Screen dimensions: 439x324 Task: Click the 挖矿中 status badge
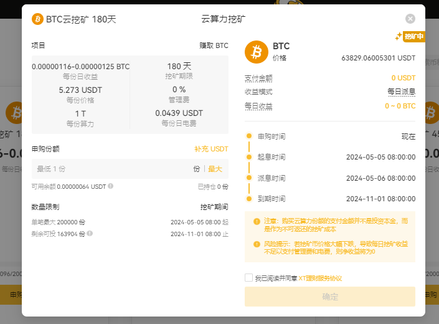coord(413,36)
